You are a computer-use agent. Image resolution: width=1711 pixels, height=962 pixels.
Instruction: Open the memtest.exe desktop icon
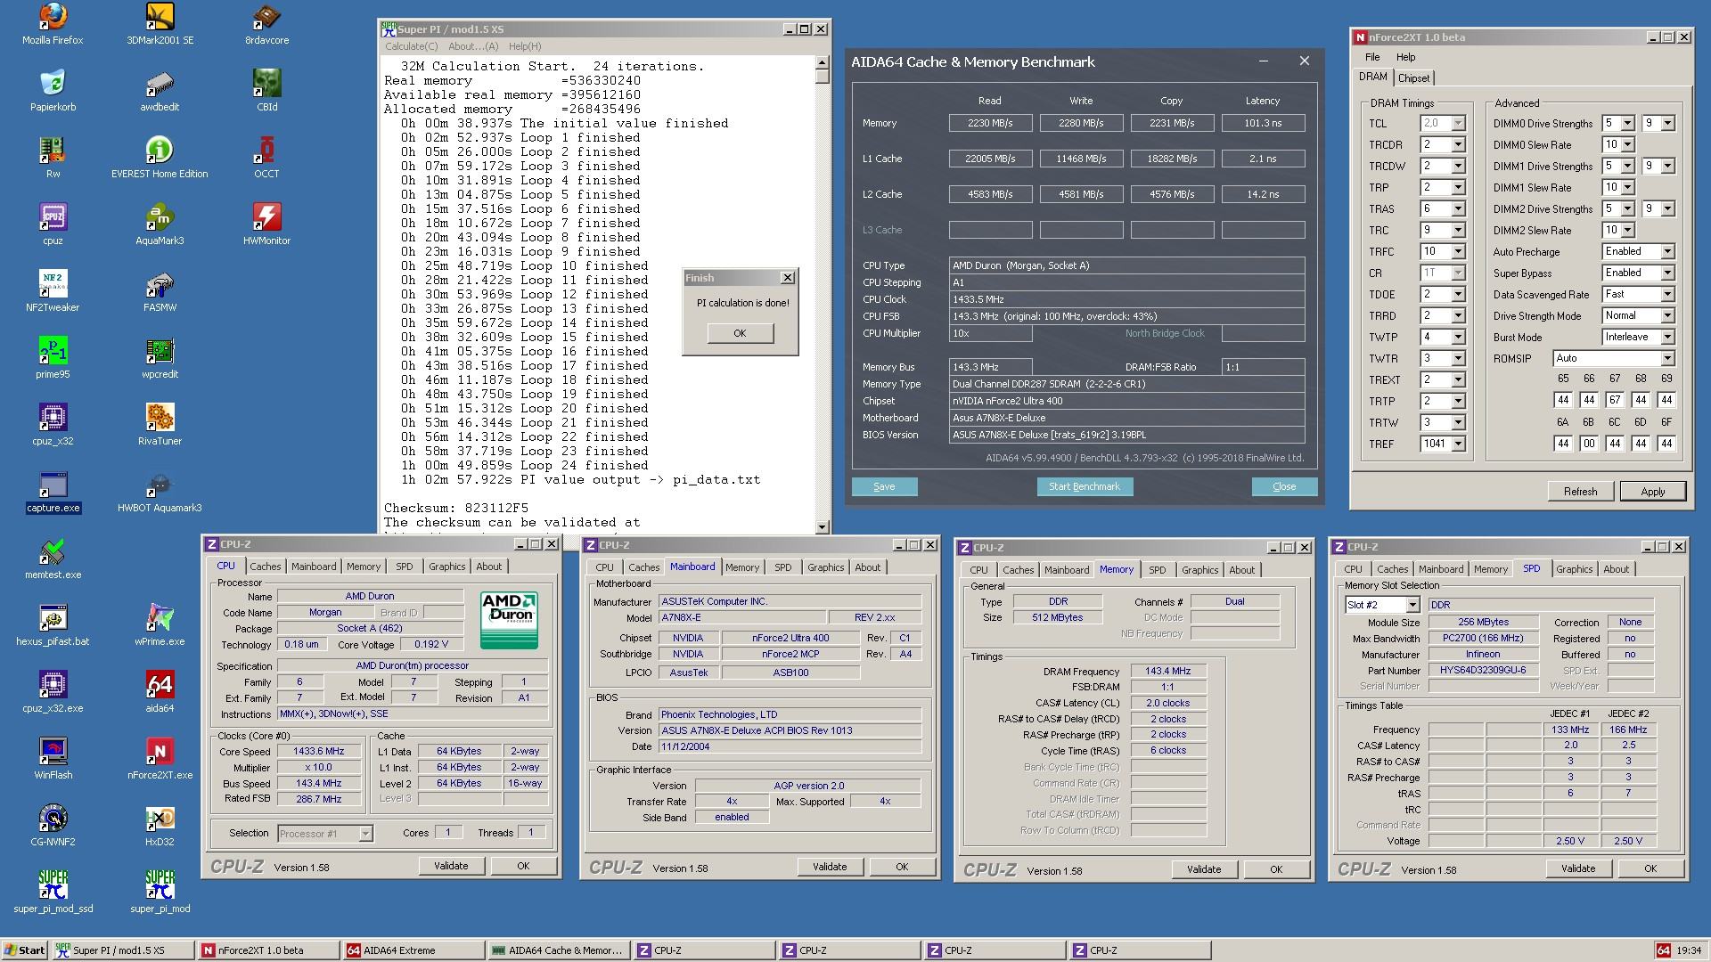point(53,558)
